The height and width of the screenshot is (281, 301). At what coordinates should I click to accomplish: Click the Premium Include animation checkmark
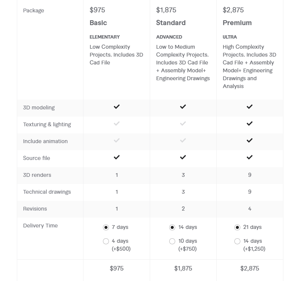[249, 140]
